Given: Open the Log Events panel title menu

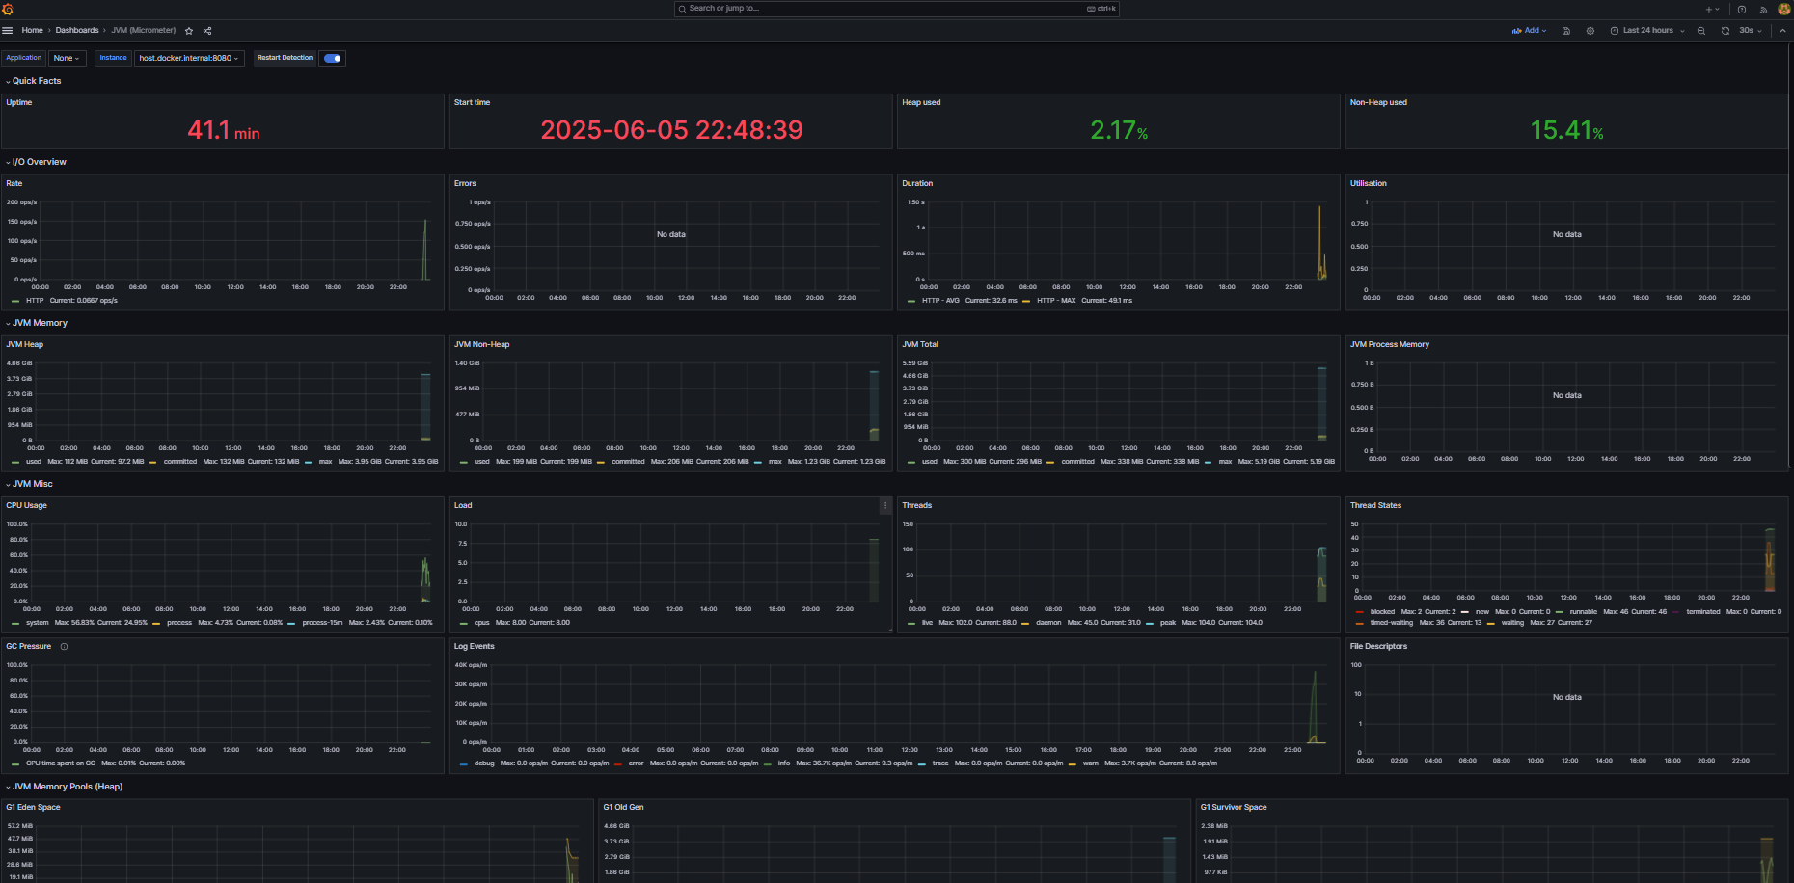Looking at the screenshot, I should pos(474,647).
